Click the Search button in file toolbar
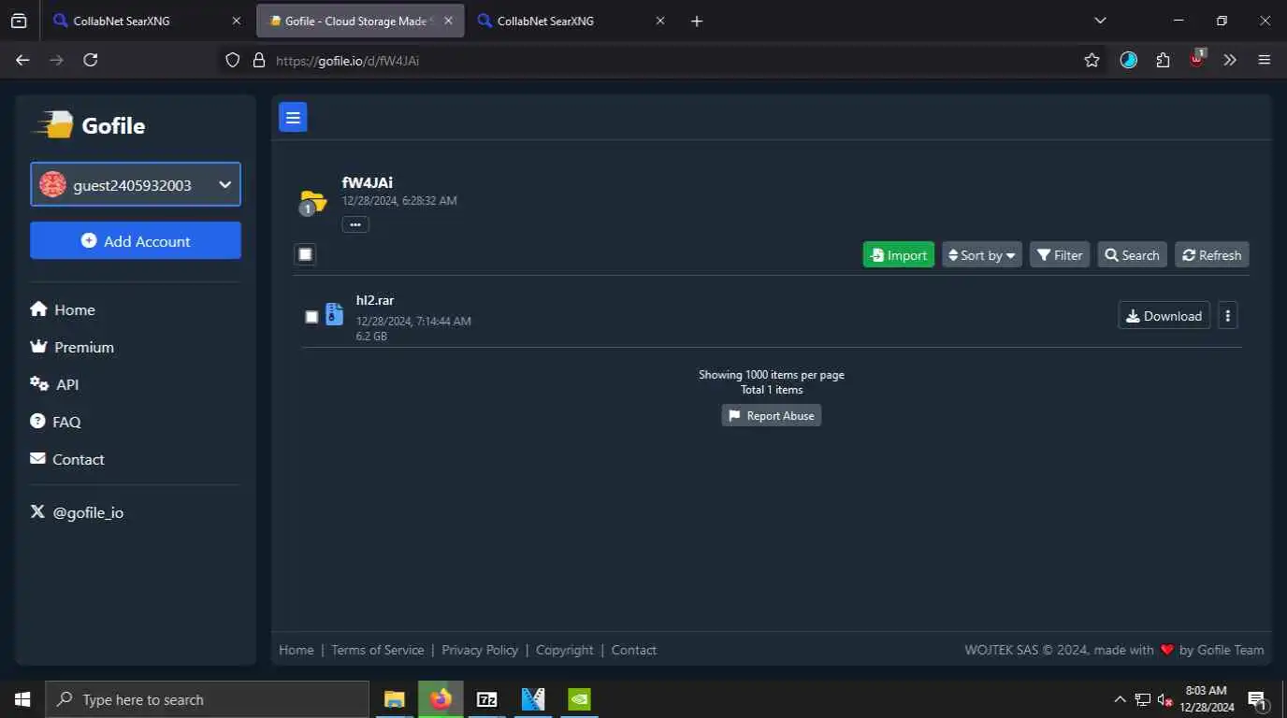The height and width of the screenshot is (718, 1287). [x=1132, y=254]
